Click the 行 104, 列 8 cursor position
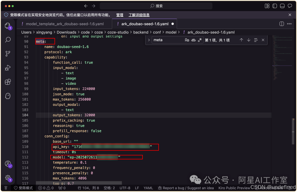 88,188
